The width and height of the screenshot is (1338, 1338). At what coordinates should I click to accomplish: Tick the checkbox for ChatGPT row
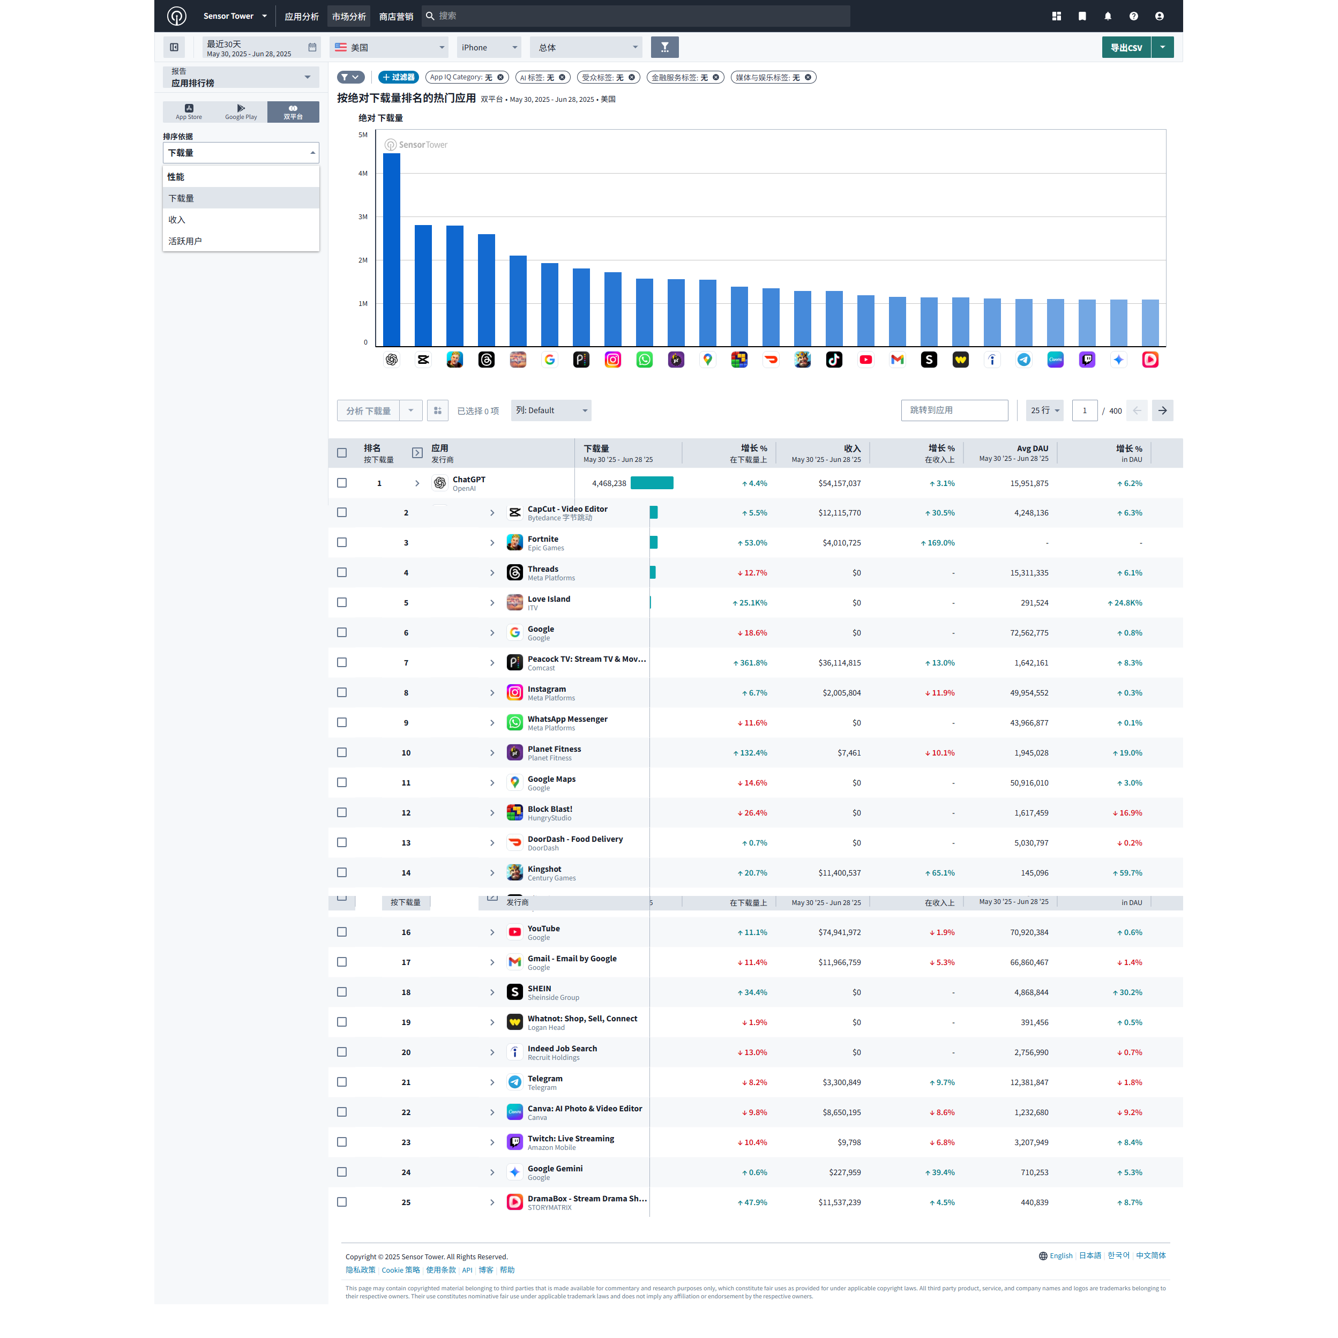[x=341, y=483]
